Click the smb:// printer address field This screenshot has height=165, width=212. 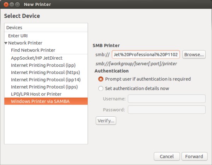click(146, 55)
